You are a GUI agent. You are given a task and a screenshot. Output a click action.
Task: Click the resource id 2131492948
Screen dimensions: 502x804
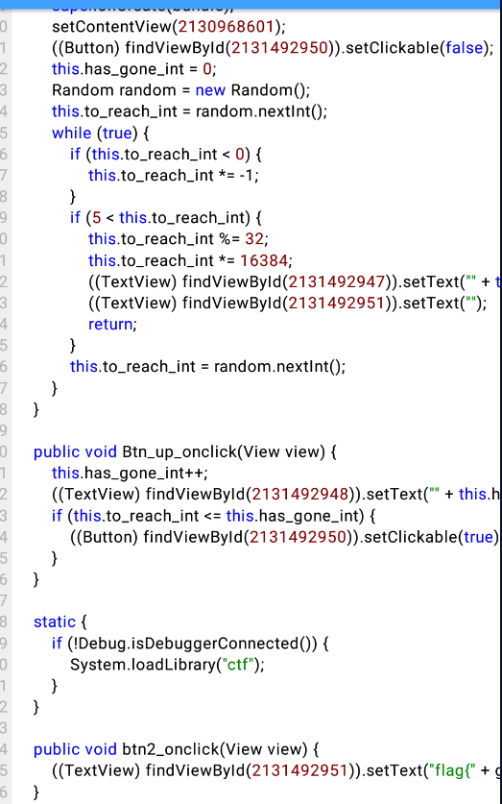coord(299,495)
